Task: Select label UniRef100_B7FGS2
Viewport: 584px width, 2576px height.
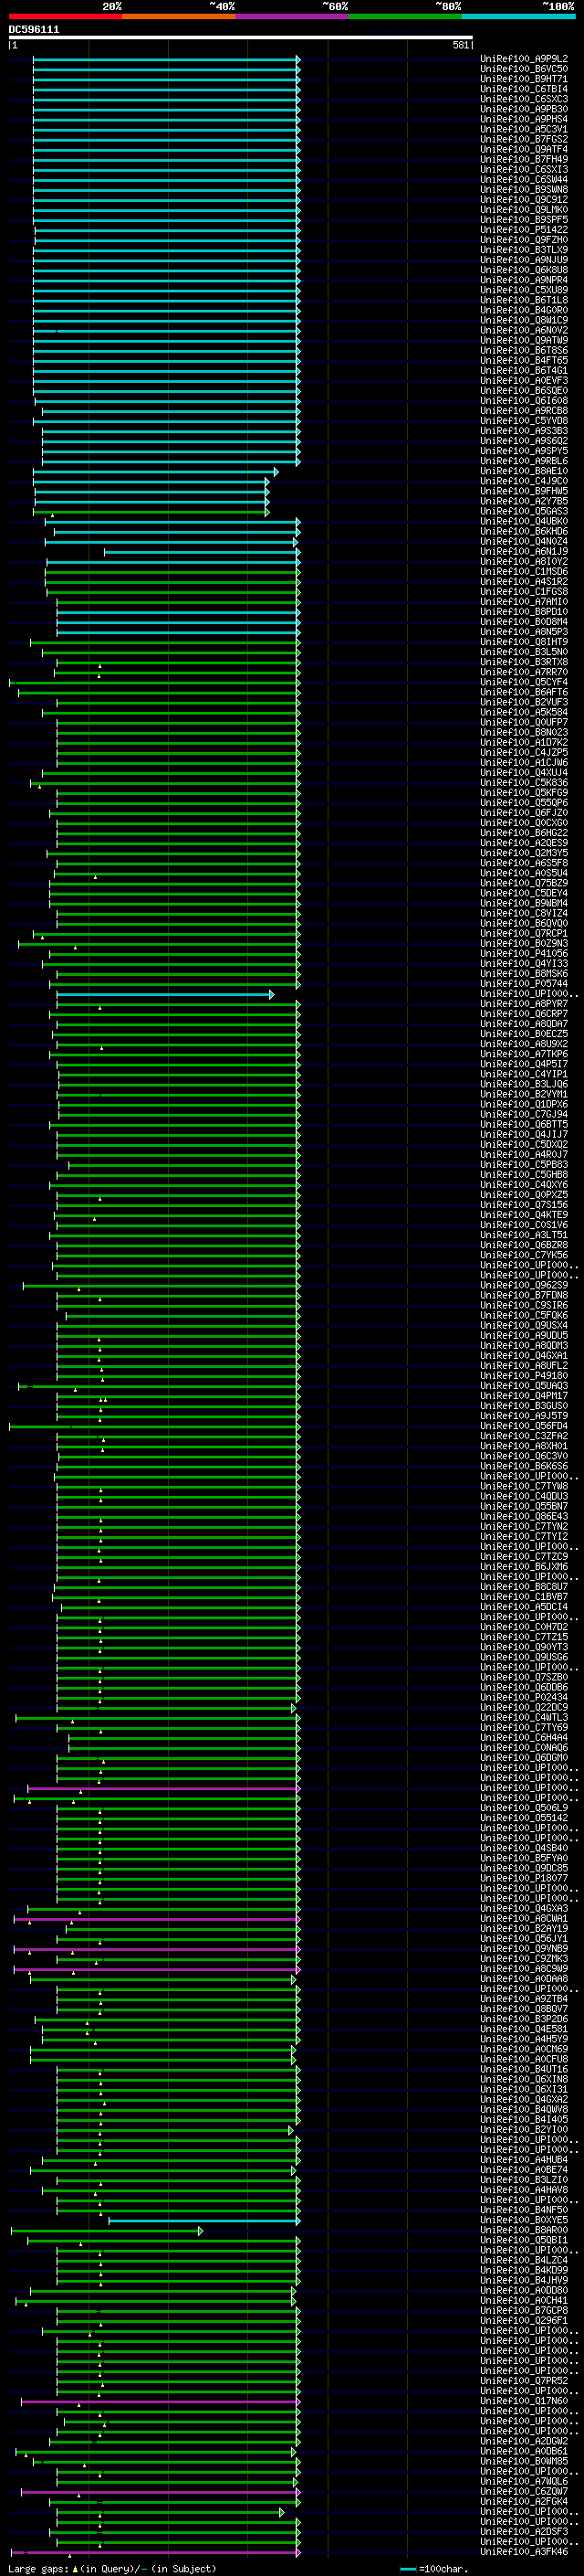Action: 524,139
